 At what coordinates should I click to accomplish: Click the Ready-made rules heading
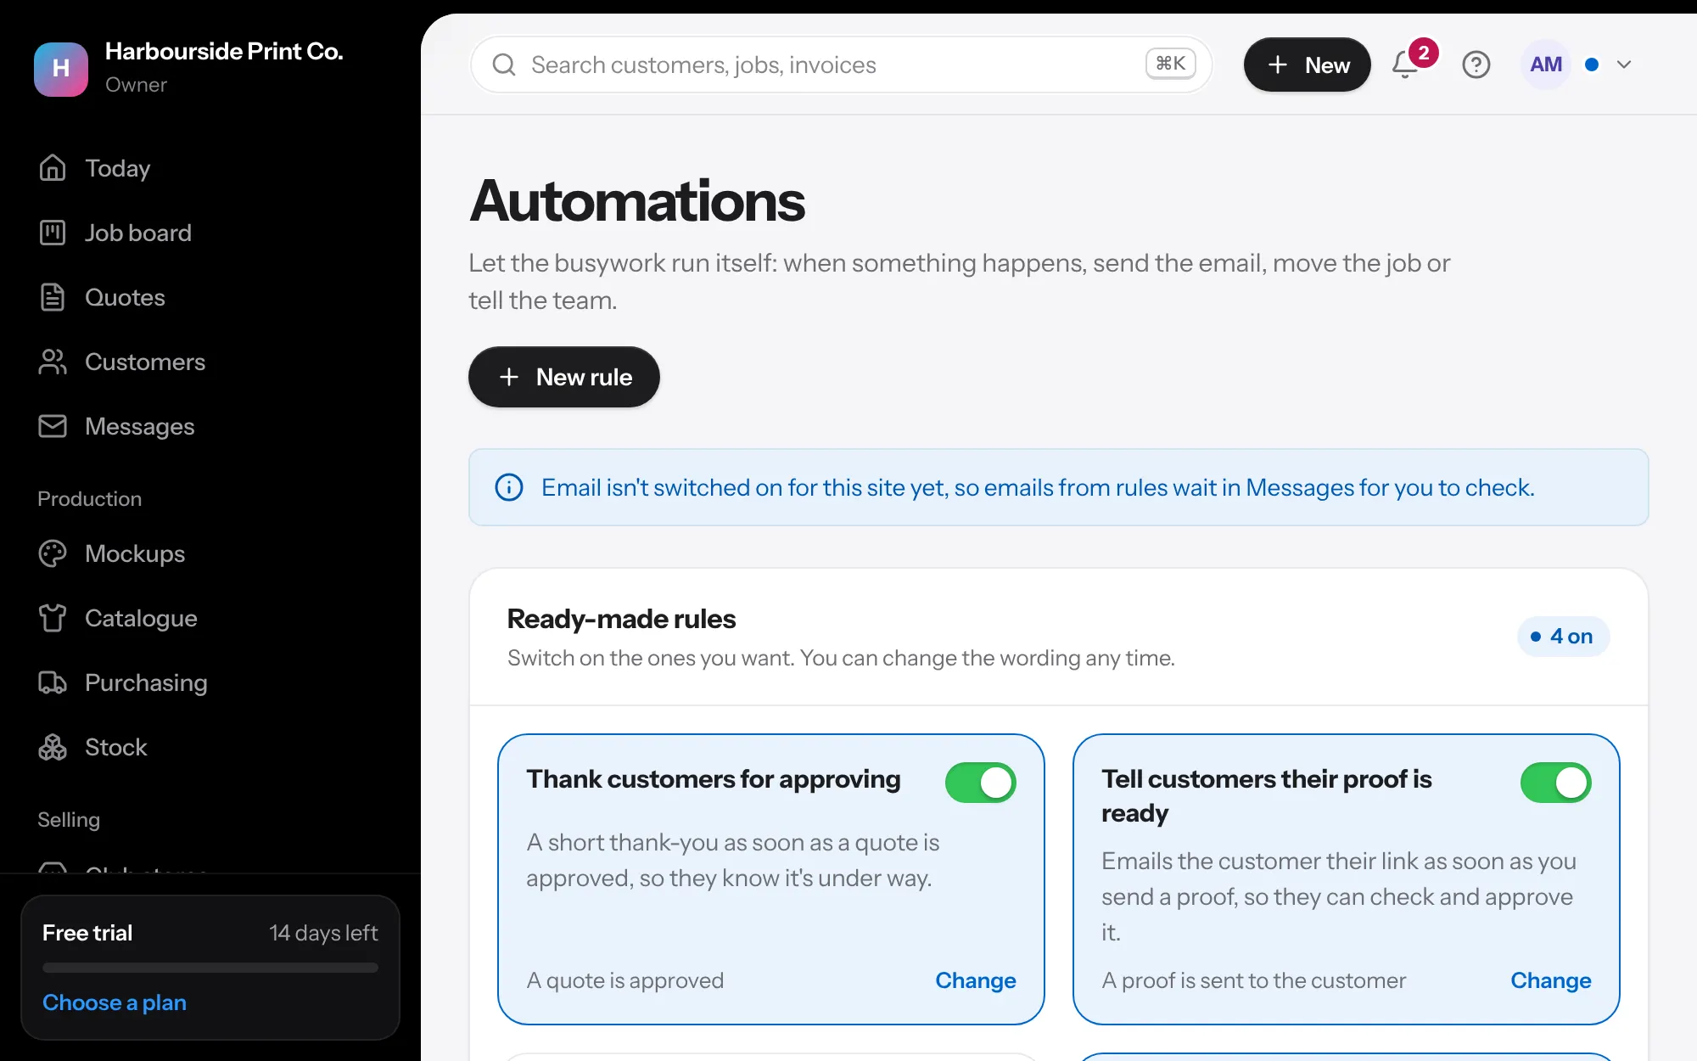(x=621, y=619)
